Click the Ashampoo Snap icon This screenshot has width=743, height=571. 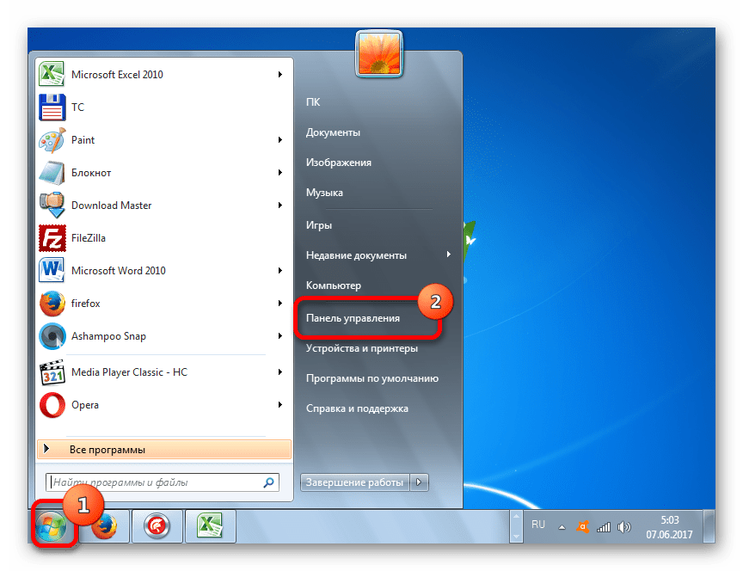point(52,336)
